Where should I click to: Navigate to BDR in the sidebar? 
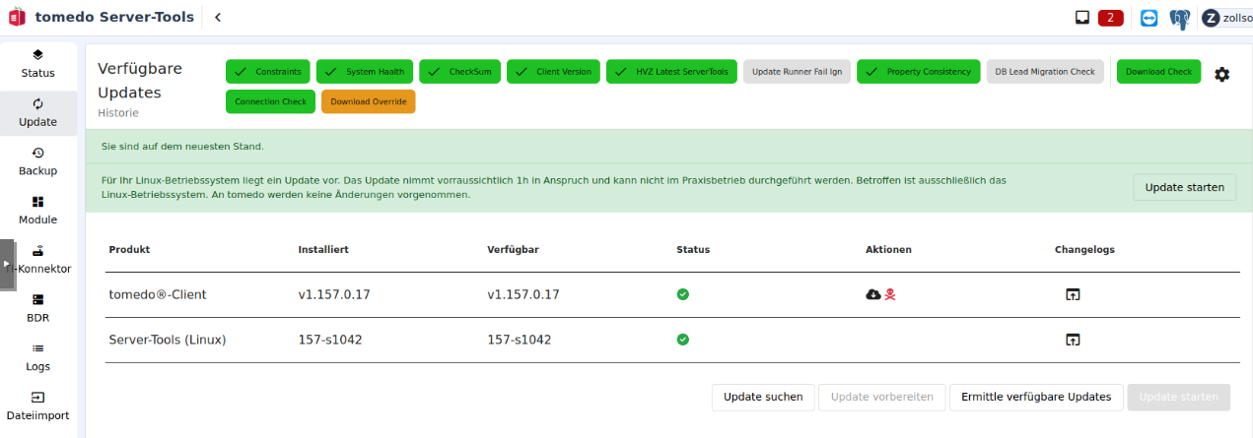tap(37, 307)
